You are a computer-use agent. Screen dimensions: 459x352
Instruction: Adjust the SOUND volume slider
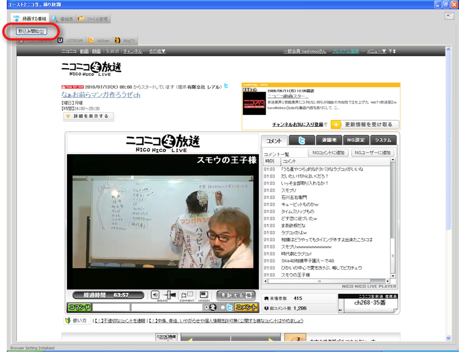point(170,295)
